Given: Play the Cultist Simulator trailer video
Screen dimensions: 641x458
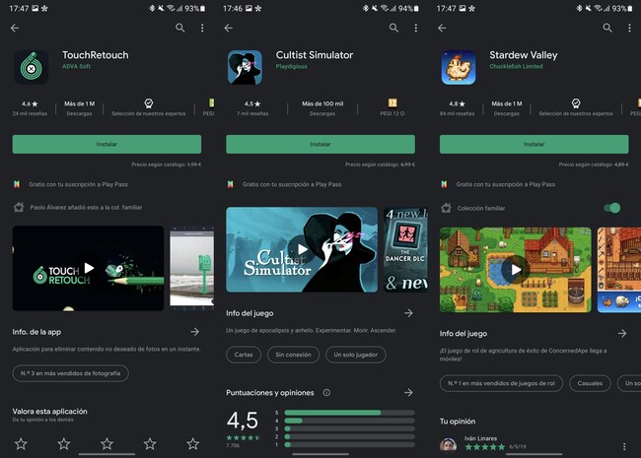Looking at the screenshot, I should point(302,249).
